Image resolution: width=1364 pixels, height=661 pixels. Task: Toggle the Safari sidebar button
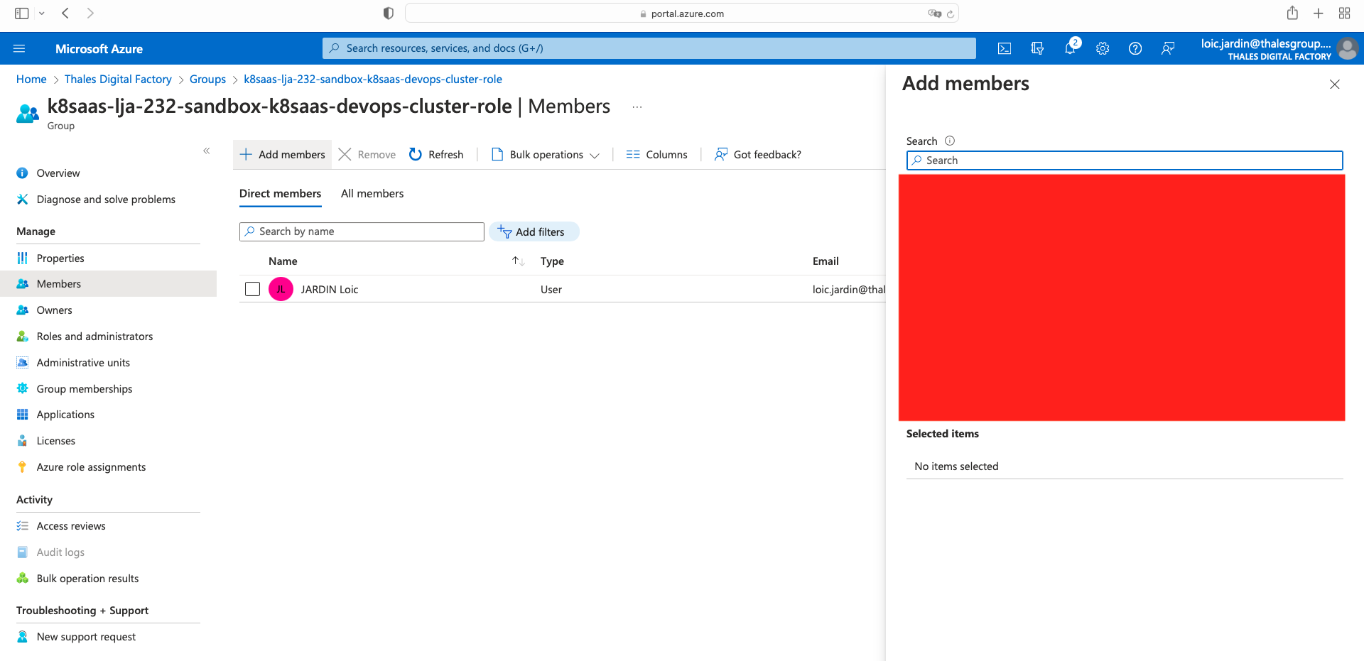tap(22, 13)
